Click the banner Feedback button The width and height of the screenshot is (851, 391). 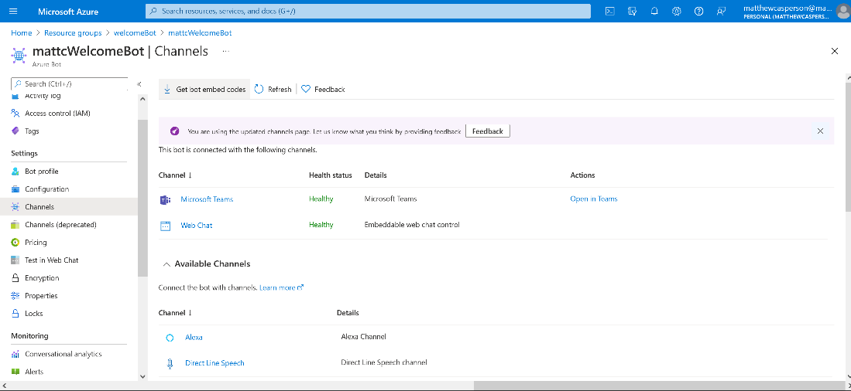point(487,131)
